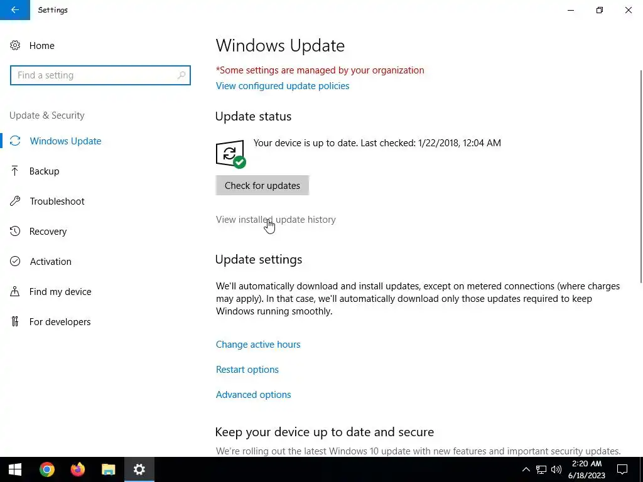Click the update status icon with green check
643x482 pixels.
[x=230, y=154]
